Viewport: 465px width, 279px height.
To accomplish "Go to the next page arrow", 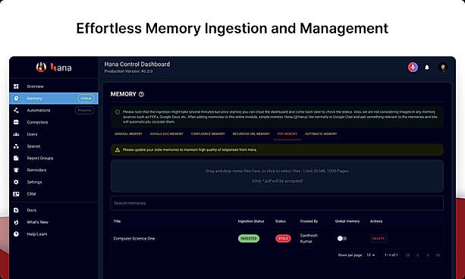I will [x=428, y=255].
